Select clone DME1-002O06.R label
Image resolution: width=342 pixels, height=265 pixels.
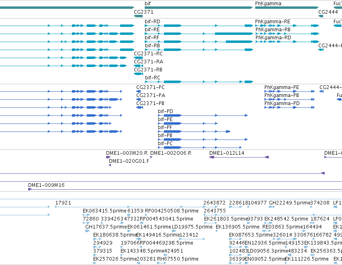tap(171, 153)
